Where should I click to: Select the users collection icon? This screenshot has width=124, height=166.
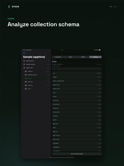[26, 89]
